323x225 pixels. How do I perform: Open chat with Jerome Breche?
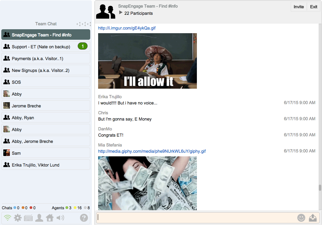coord(26,106)
